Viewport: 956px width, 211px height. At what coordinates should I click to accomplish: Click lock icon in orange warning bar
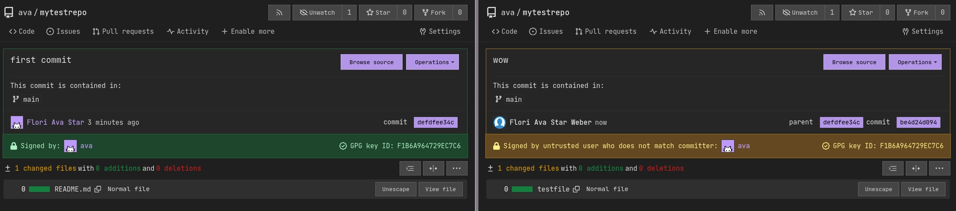[x=496, y=146]
